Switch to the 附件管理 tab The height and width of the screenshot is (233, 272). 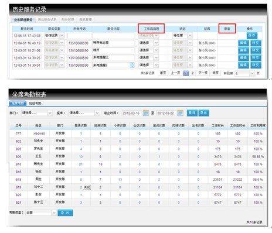pos(68,19)
